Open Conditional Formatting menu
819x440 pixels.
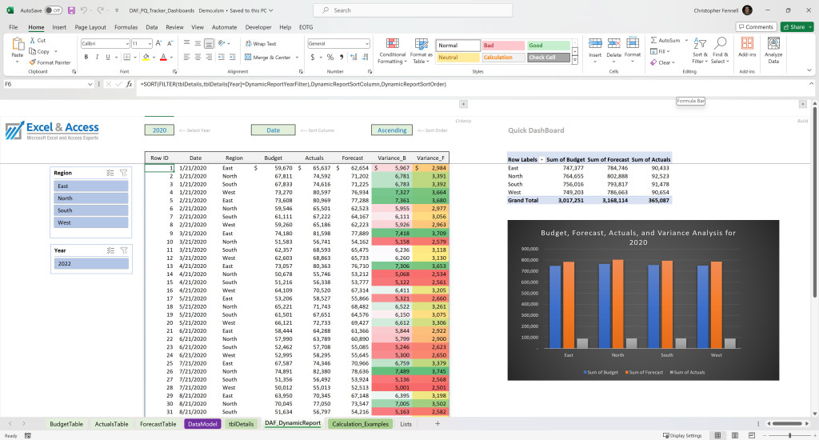(392, 50)
